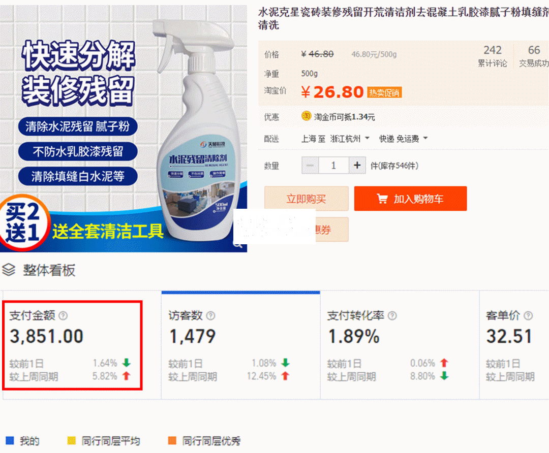Expand the 快递 免运费 shipping dropdown
549x453 pixels.
(404, 138)
